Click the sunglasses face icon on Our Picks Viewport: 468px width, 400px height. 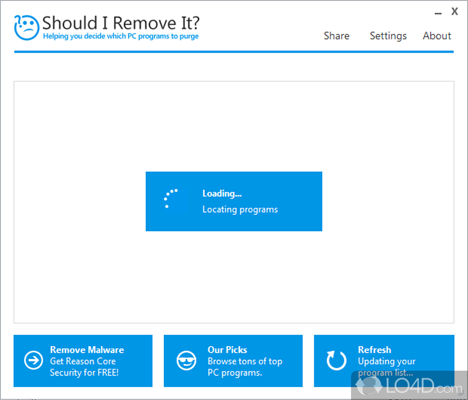(186, 360)
